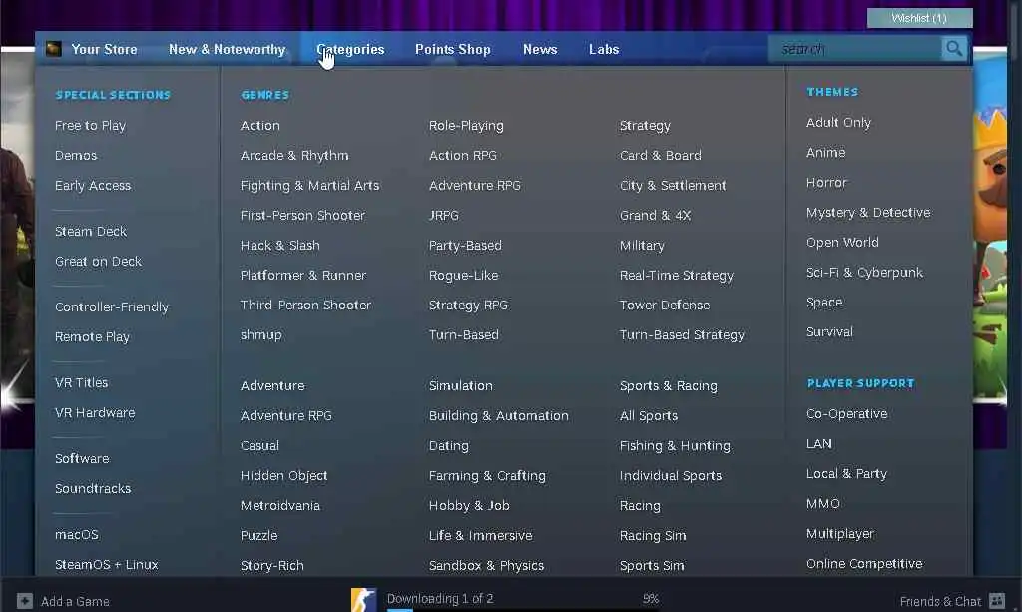Open the Your Store menu
1022x612 pixels.
coord(104,50)
